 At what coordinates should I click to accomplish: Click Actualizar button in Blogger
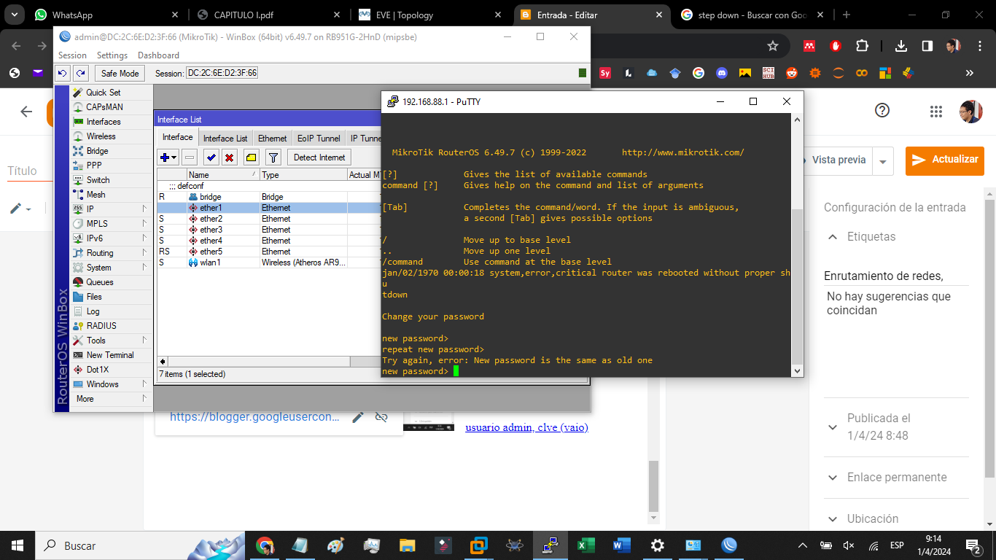click(x=945, y=160)
